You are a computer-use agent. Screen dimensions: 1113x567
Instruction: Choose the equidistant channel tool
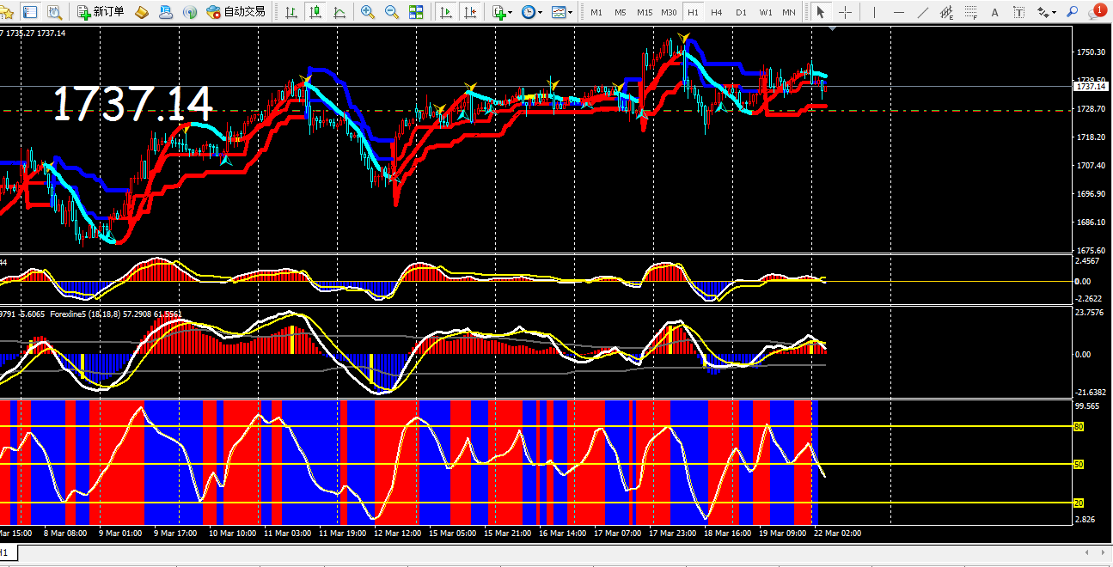point(947,12)
